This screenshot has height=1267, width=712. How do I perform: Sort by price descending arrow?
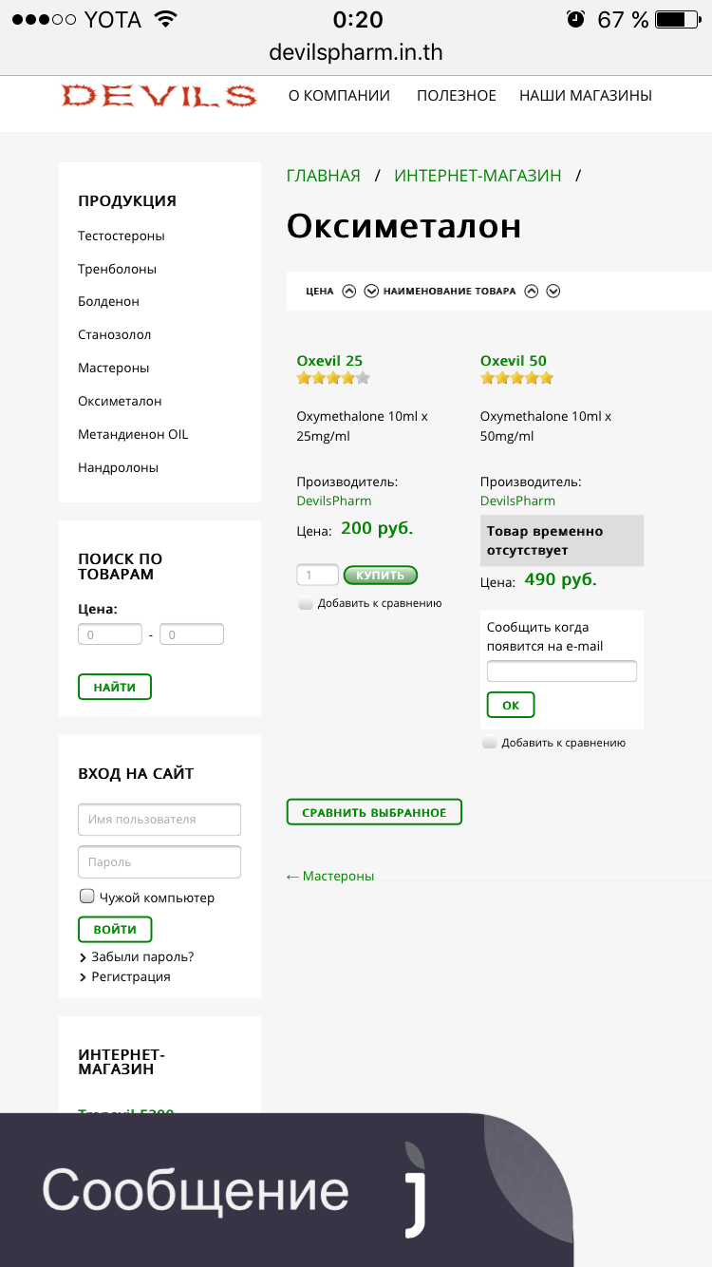coord(371,292)
